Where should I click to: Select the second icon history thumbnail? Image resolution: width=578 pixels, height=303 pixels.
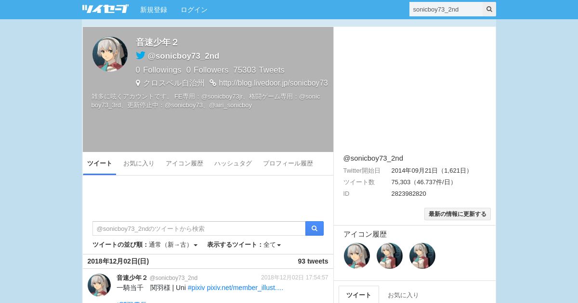tap(390, 256)
